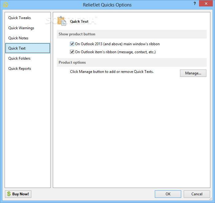Uncheck Outlook item's ribbon option
This screenshot has height=203, width=215.
point(72,52)
